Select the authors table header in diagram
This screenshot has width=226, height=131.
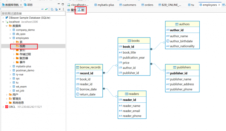(x=182, y=24)
